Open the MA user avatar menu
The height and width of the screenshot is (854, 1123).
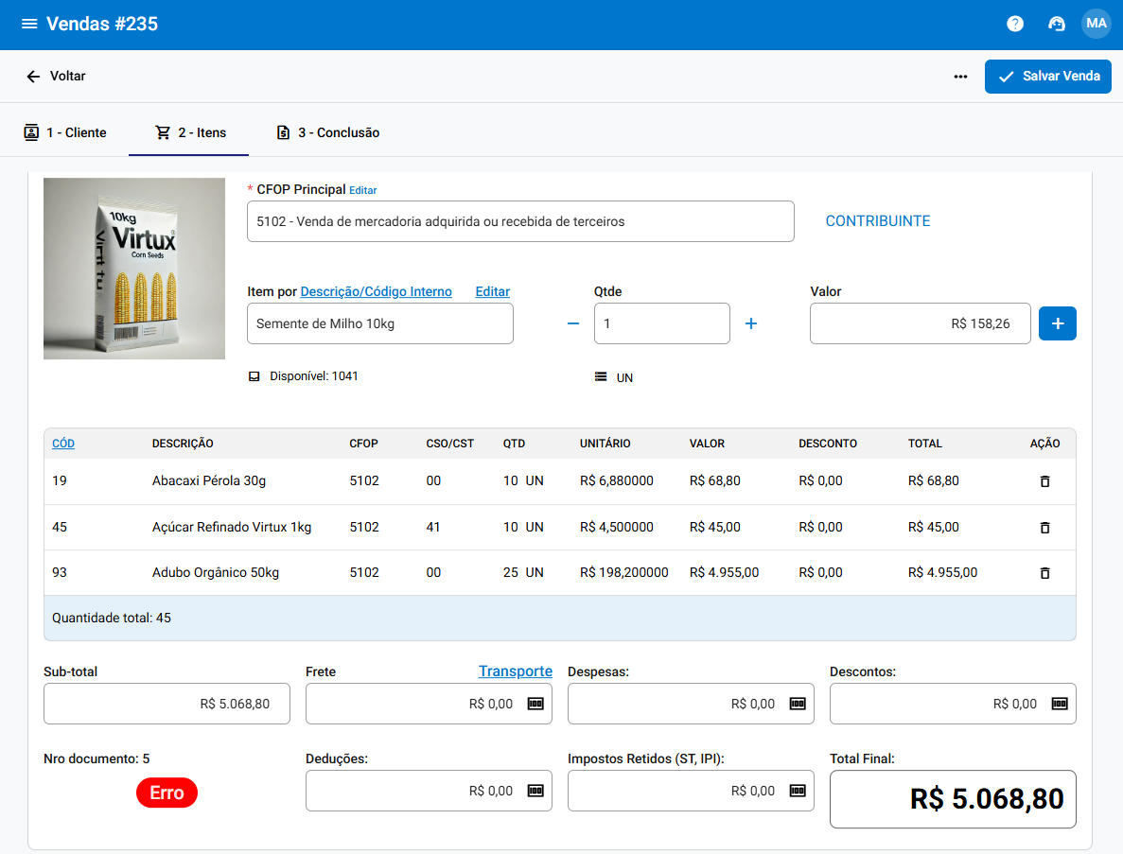tap(1096, 24)
